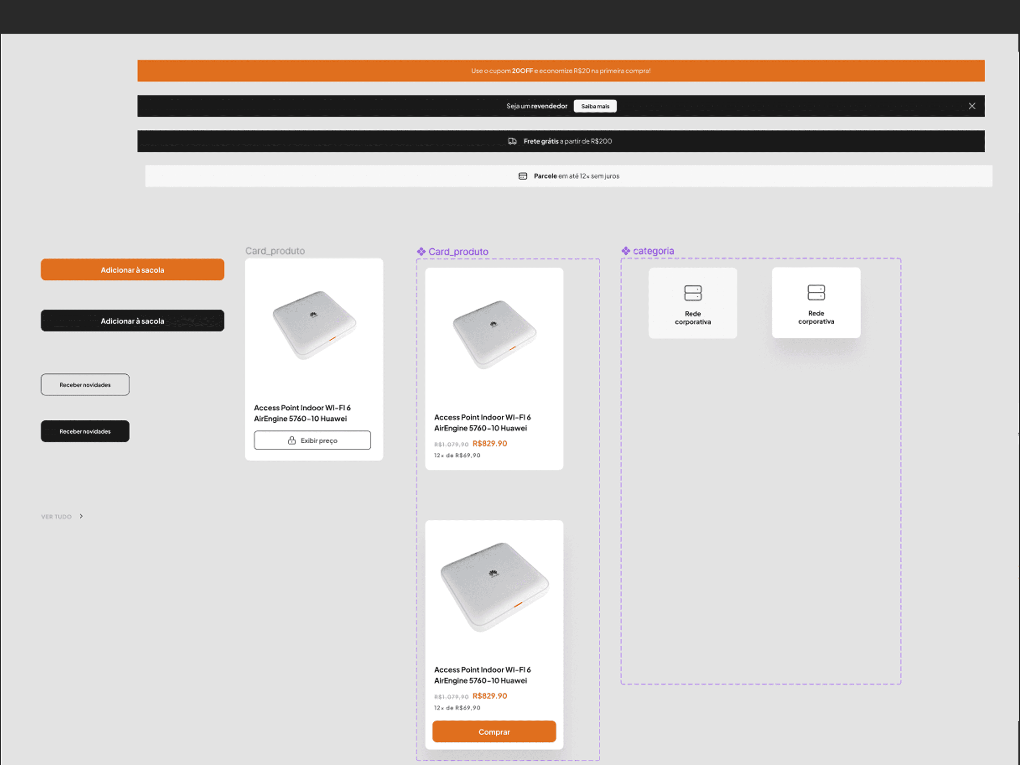
Task: Click the '12x de R$69,90' text above 'Comprar'
Action: coord(457,708)
